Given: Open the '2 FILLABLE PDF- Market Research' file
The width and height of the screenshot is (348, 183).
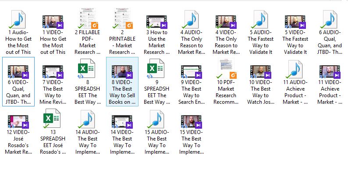Looking at the screenshot, I should tap(88, 20).
